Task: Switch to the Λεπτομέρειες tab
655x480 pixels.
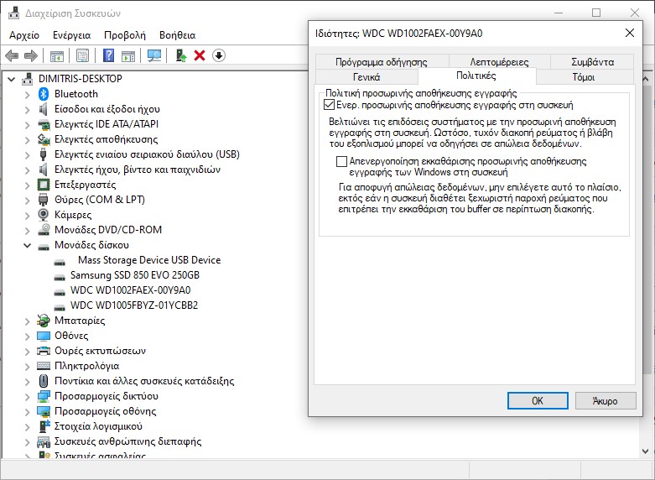Action: 499,62
